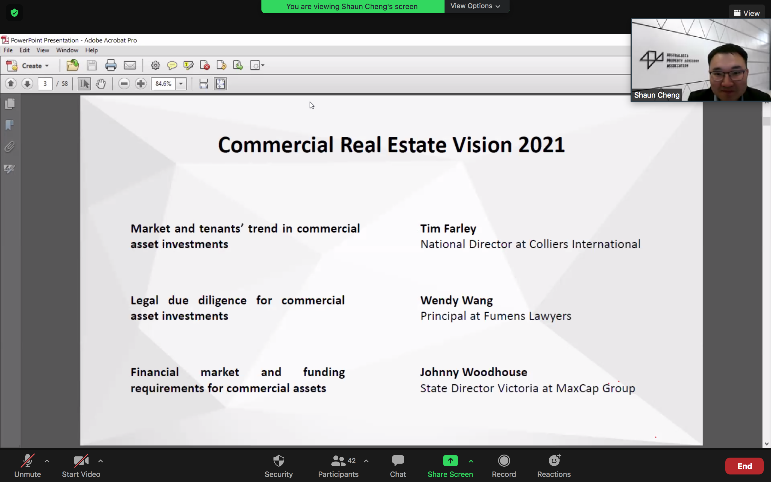The width and height of the screenshot is (771, 482).
Task: Open the Participants panel
Action: click(x=338, y=466)
